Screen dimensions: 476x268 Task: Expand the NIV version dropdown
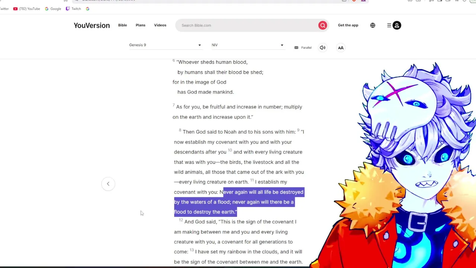click(x=248, y=45)
